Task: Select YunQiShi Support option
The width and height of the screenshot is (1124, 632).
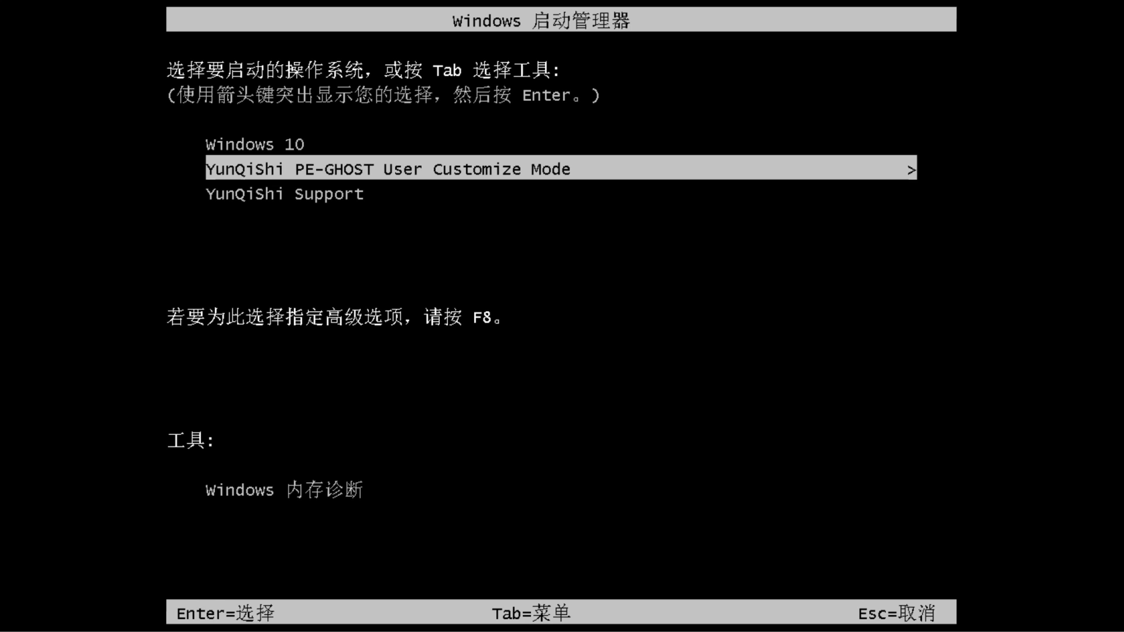Action: click(x=284, y=194)
